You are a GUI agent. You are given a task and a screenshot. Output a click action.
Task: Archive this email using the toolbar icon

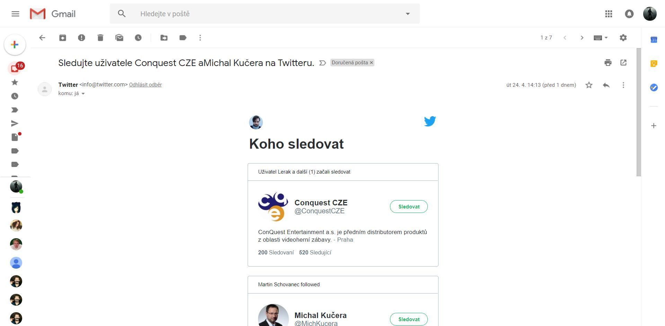coord(63,38)
